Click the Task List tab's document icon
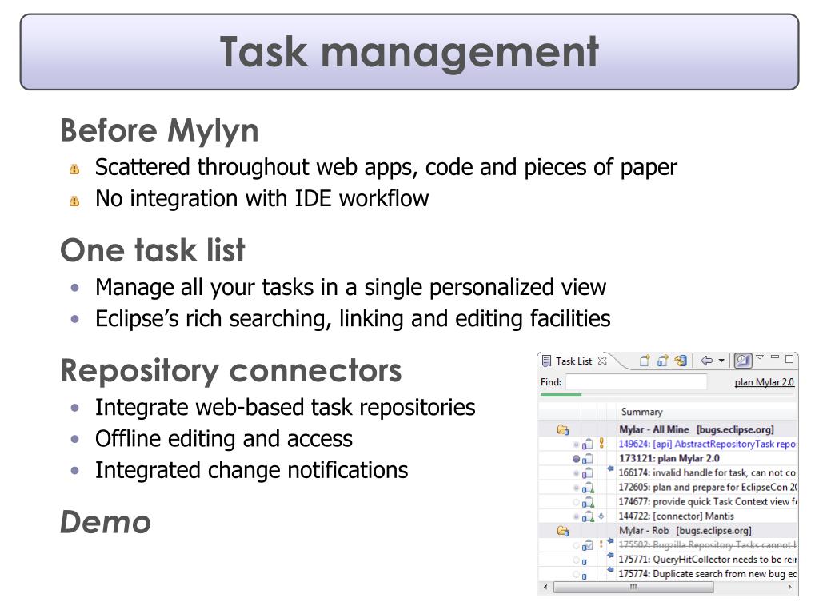This screenshot has height=614, width=819. click(546, 361)
